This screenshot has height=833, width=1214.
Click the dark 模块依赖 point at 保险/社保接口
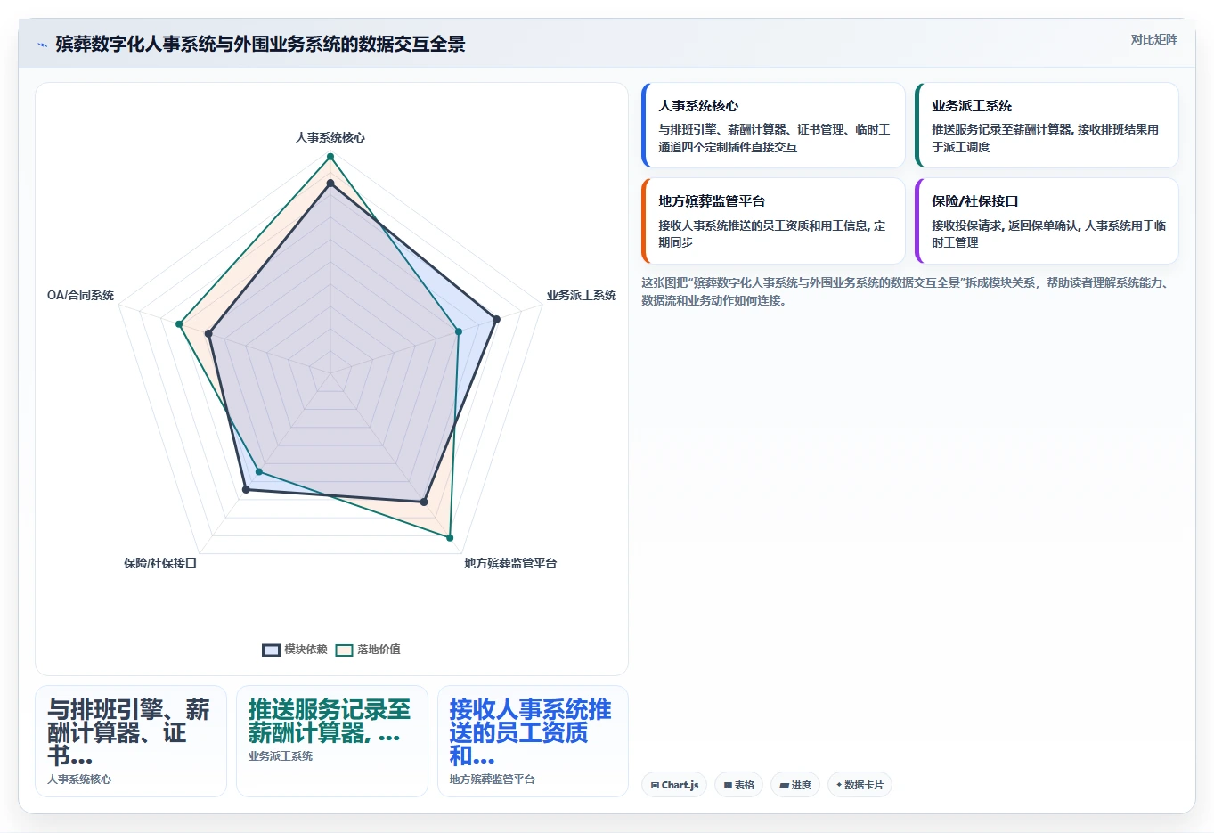(x=247, y=489)
